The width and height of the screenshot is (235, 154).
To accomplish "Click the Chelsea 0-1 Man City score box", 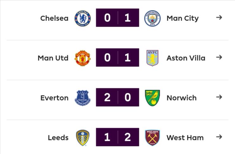I will [x=117, y=18].
